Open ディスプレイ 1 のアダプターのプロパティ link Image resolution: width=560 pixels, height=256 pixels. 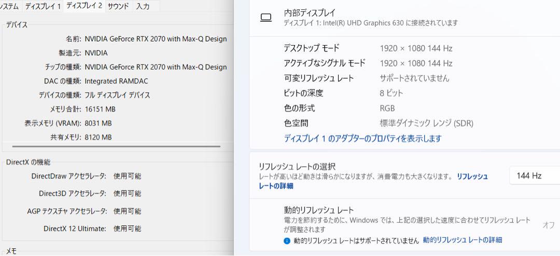pos(362,139)
